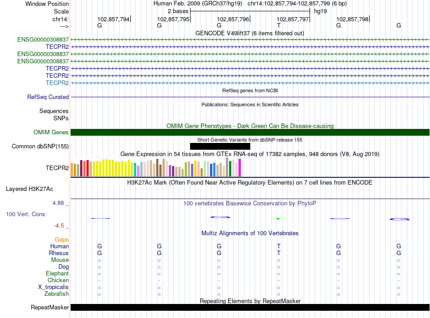Click the RefSeq Curated intron line
The image size is (430, 318).
250,97
